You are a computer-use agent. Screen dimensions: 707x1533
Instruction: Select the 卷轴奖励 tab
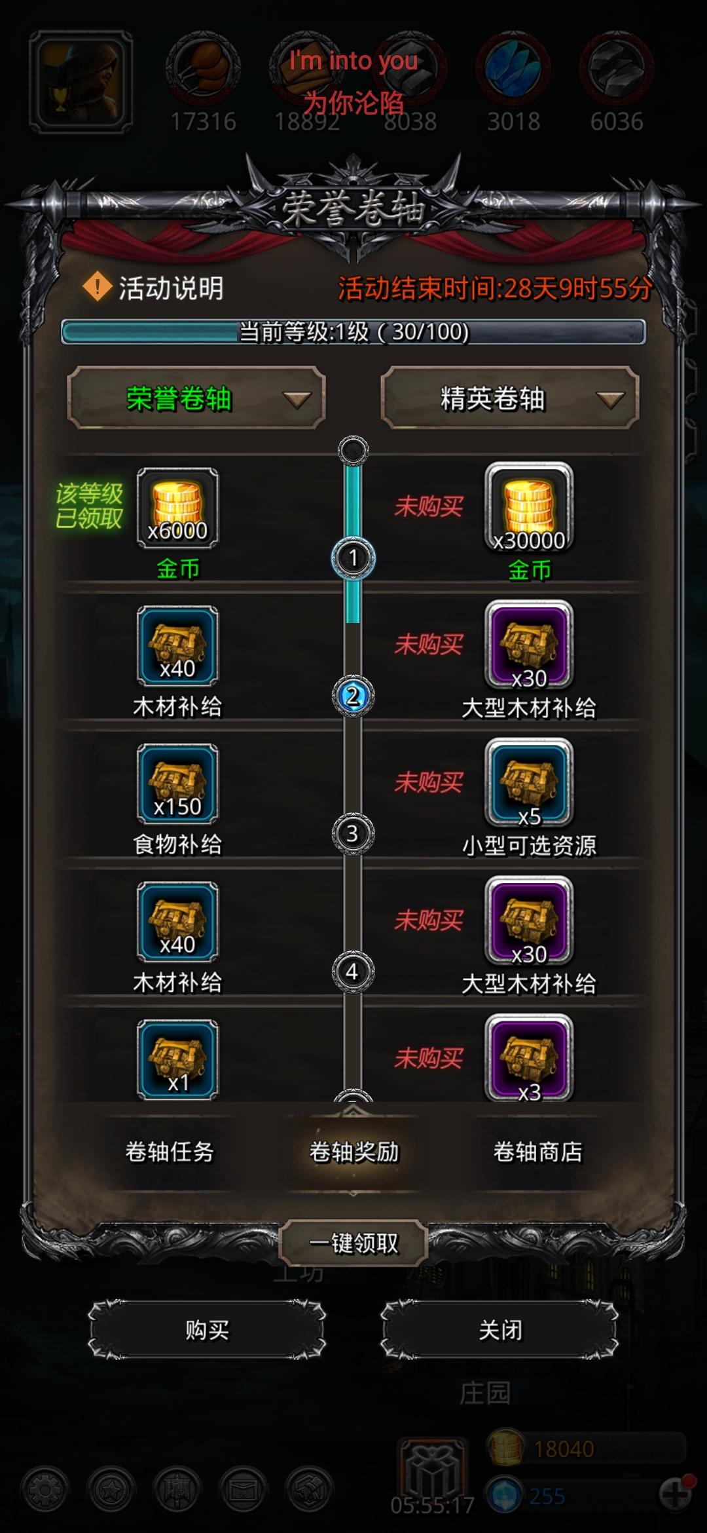coord(353,1151)
